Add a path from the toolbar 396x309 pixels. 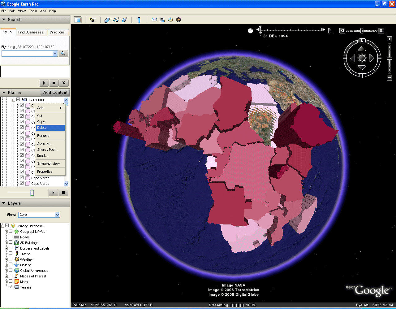pyautogui.click(x=116, y=20)
